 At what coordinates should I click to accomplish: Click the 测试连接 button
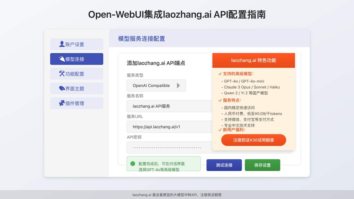(x=224, y=165)
